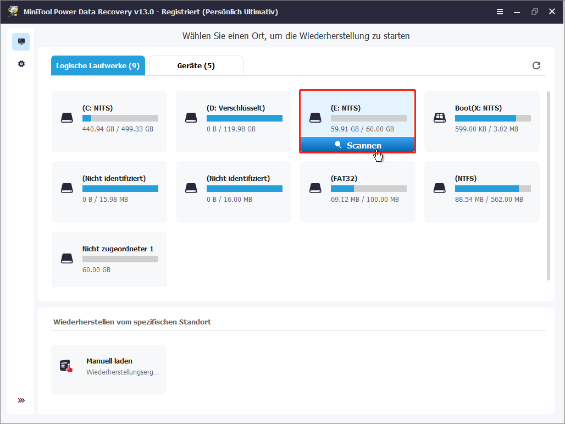This screenshot has height=424, width=565.
Task: Click the drive icon of (C: NTFS)
Action: [x=67, y=118]
